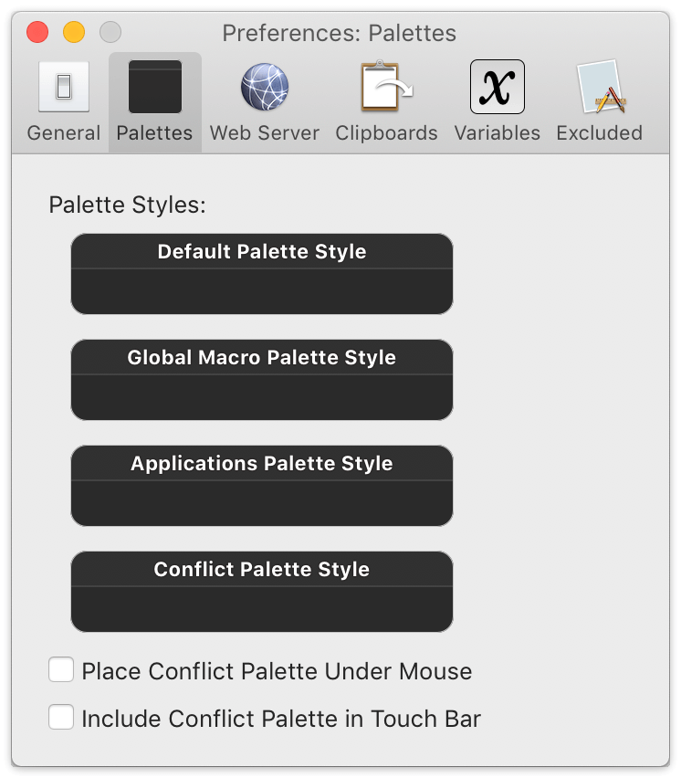Viewport: 681px width, 778px height.
Task: Open the Excluded applications icon
Action: click(600, 87)
